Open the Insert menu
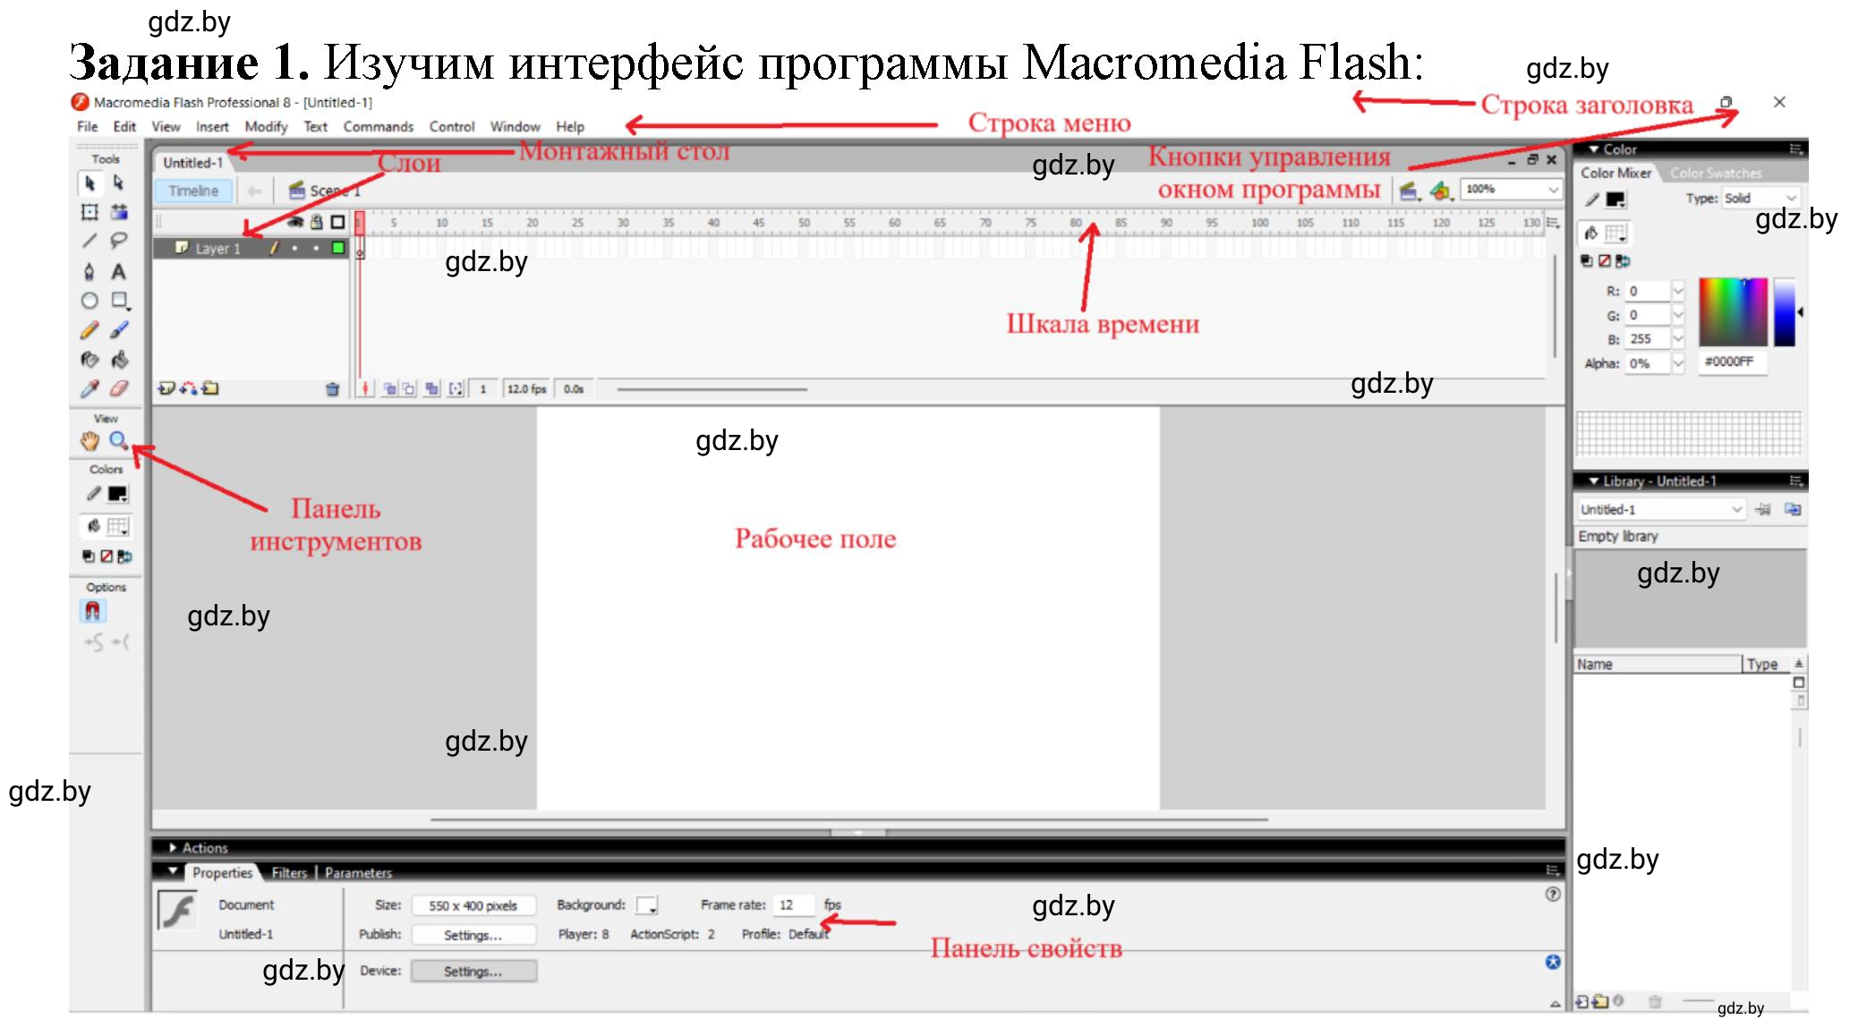 tap(212, 127)
